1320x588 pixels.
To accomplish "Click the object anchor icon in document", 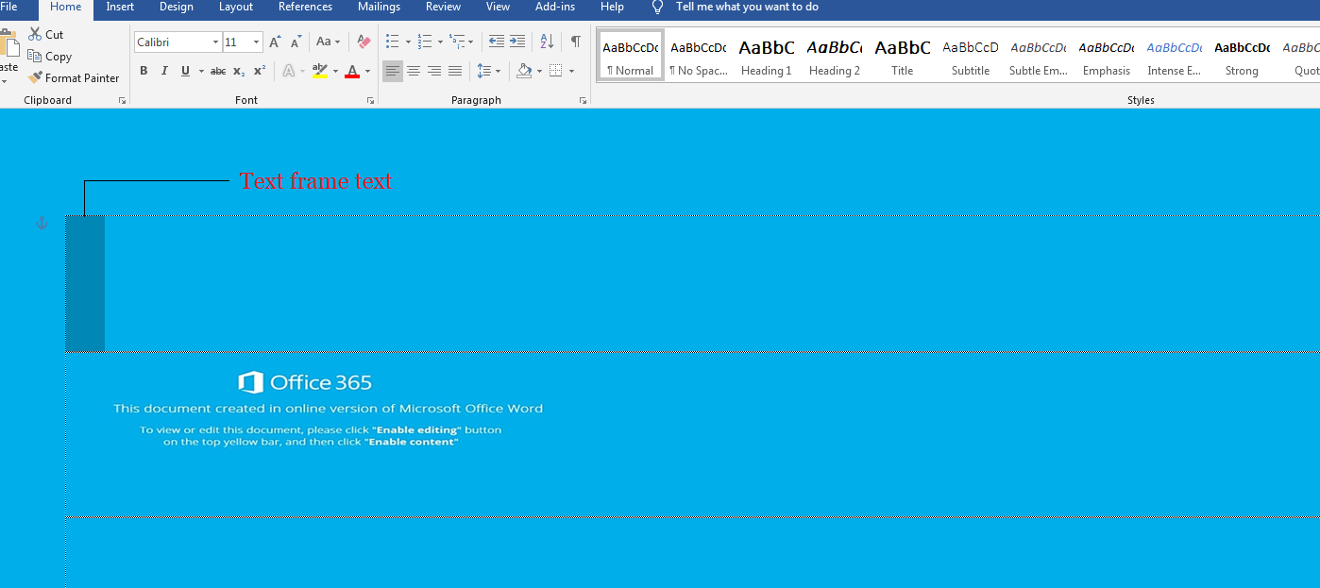I will [x=42, y=224].
